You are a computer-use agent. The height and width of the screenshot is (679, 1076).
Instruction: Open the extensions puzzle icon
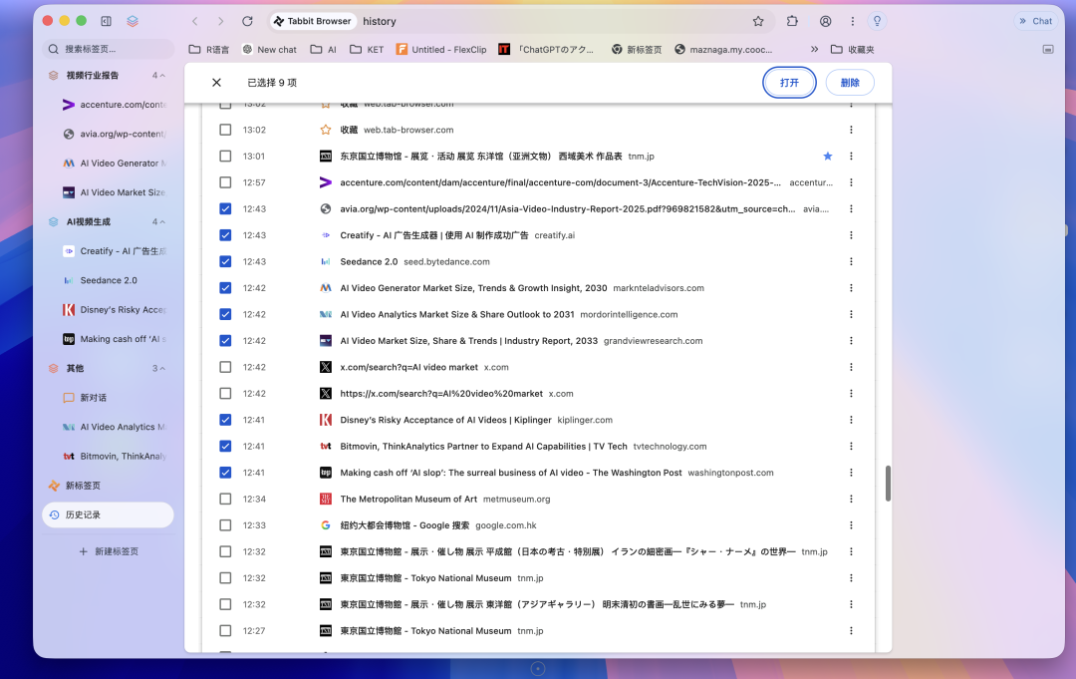pos(792,21)
